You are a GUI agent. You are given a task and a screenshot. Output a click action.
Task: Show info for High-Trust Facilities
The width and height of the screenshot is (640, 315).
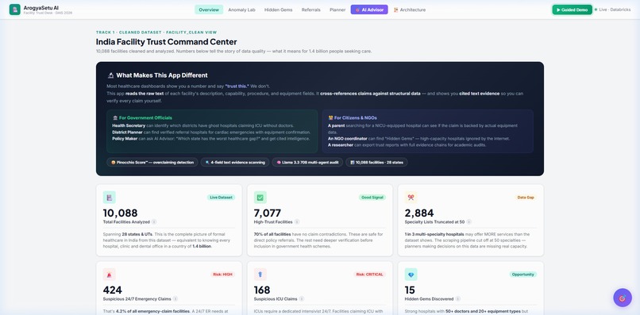[x=297, y=222]
